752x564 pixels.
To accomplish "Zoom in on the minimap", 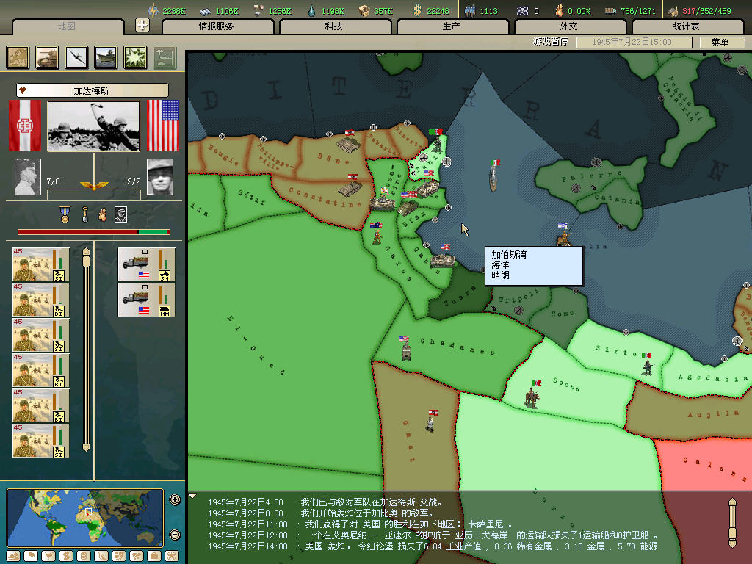I will (175, 500).
